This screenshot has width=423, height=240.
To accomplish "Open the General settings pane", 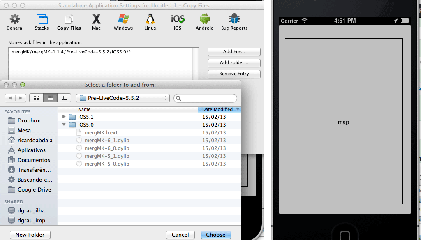I will tap(15, 22).
